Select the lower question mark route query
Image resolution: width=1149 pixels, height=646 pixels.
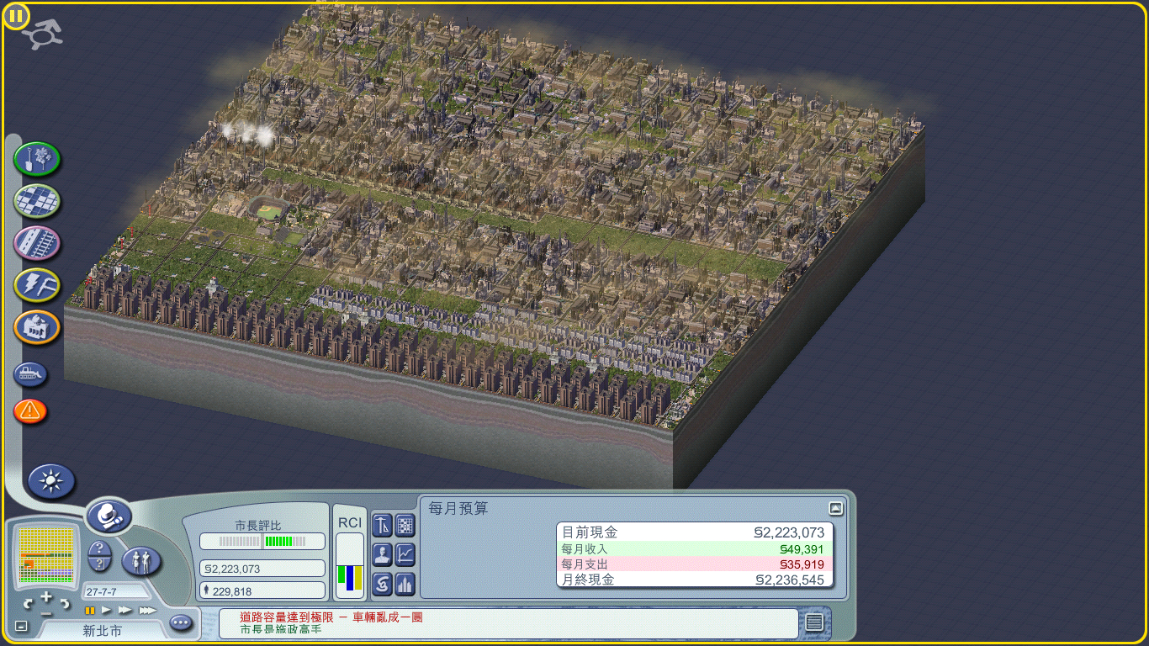100,564
